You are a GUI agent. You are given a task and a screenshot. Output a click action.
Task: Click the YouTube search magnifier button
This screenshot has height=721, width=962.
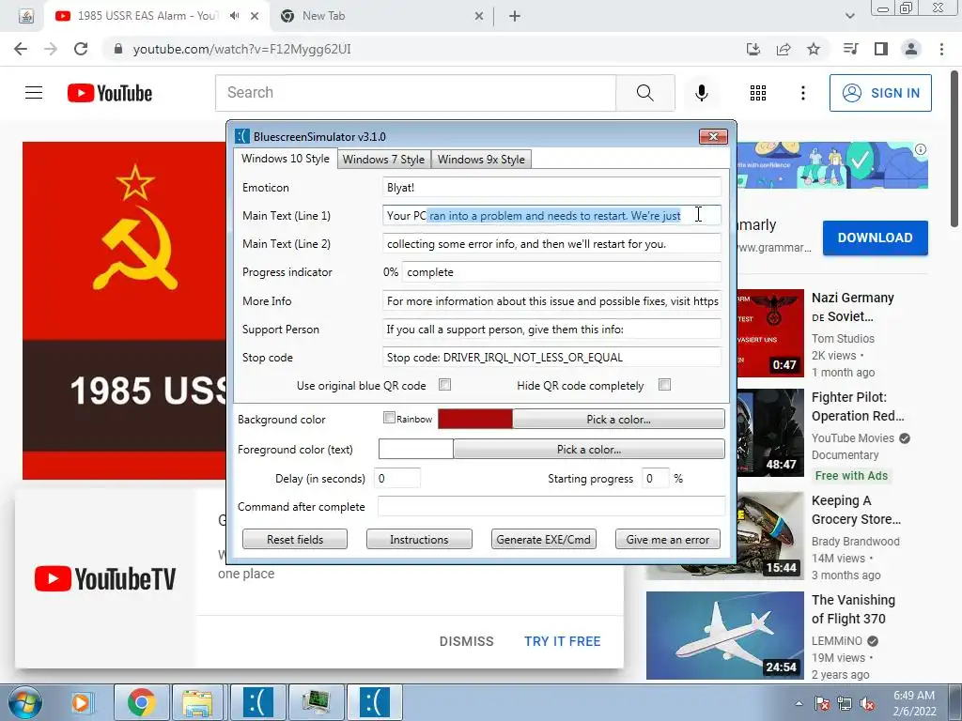click(644, 93)
